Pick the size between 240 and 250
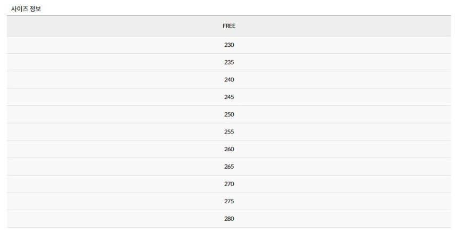 coord(229,97)
